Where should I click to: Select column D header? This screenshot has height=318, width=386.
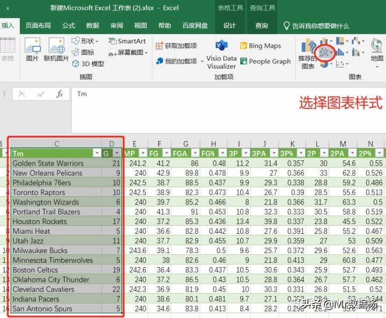tap(112, 144)
